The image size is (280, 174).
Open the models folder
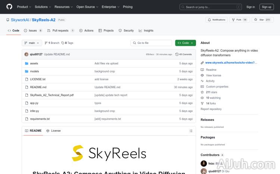tap(34, 71)
